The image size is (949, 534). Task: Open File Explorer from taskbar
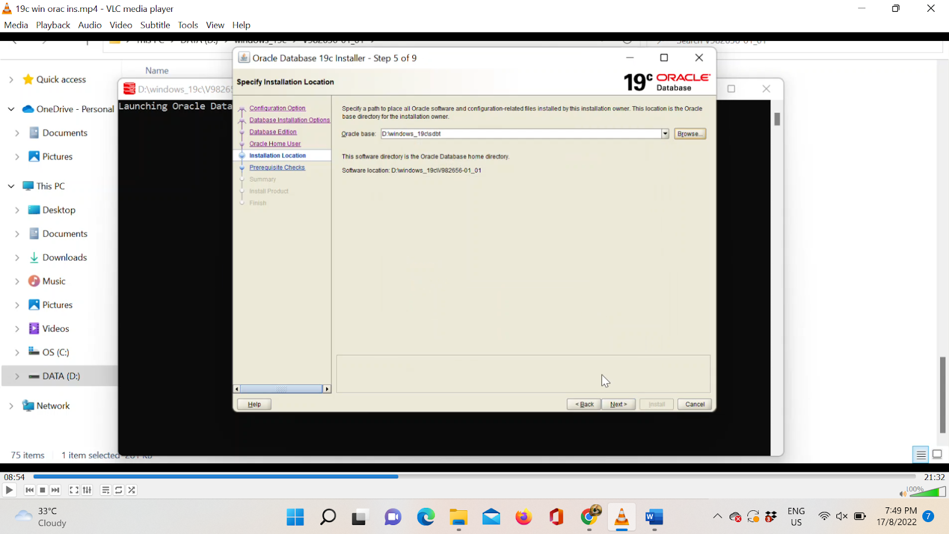458,517
